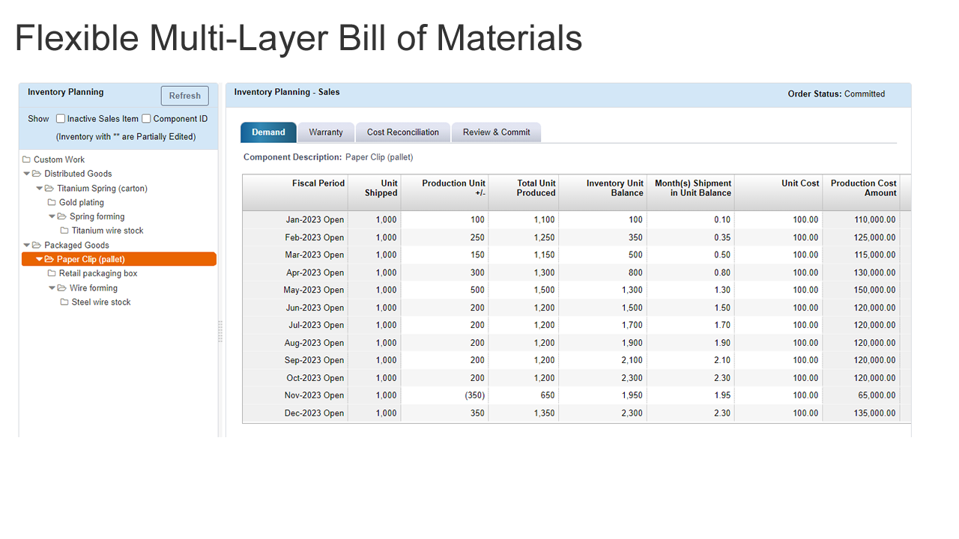Click the Packaged Goods folder icon

tap(37, 246)
